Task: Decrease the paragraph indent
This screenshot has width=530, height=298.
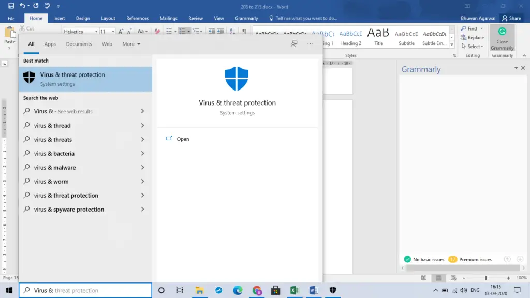Action: tap(212, 32)
